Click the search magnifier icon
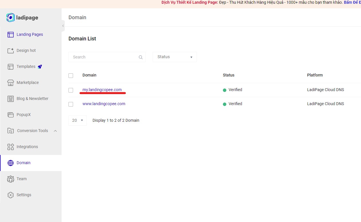The height and width of the screenshot is (222, 361). click(141, 57)
